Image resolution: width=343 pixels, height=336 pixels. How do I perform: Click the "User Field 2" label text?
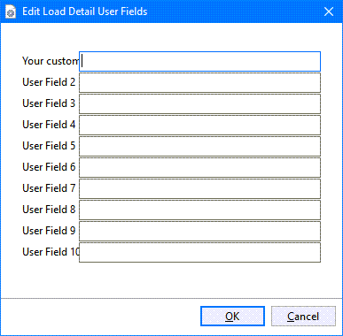click(49, 82)
